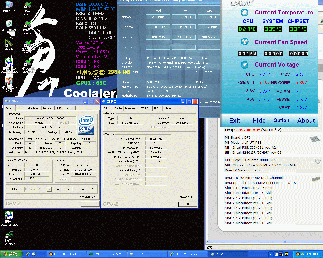This screenshot has width=323, height=258.
Task: Click Exit in Smart Guardian panel
Action: (235, 121)
